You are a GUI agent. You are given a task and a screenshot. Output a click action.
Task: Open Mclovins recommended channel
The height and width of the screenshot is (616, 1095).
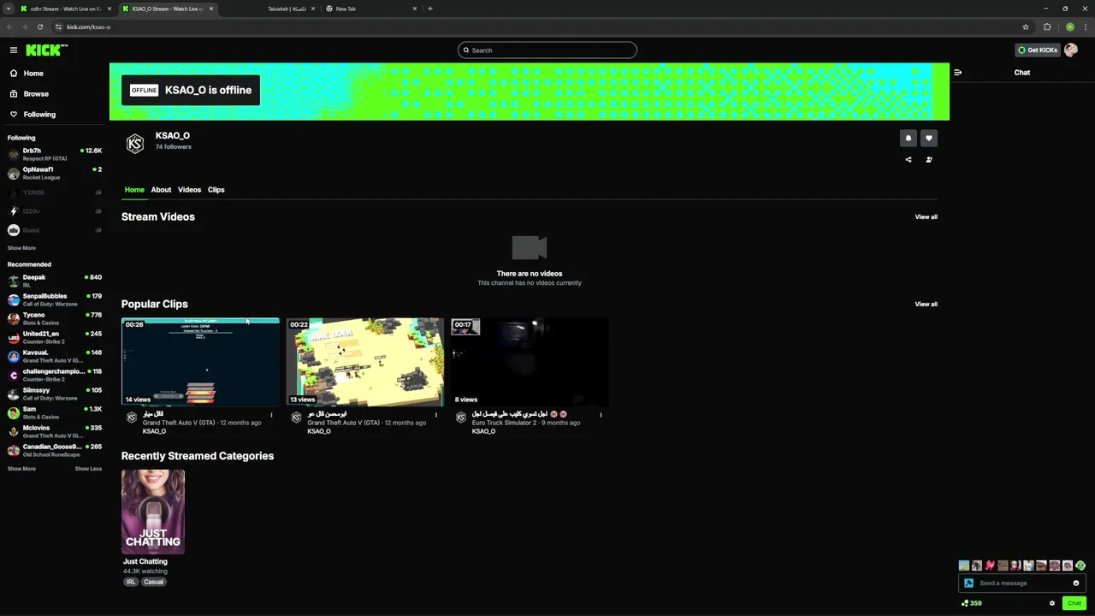pyautogui.click(x=55, y=431)
